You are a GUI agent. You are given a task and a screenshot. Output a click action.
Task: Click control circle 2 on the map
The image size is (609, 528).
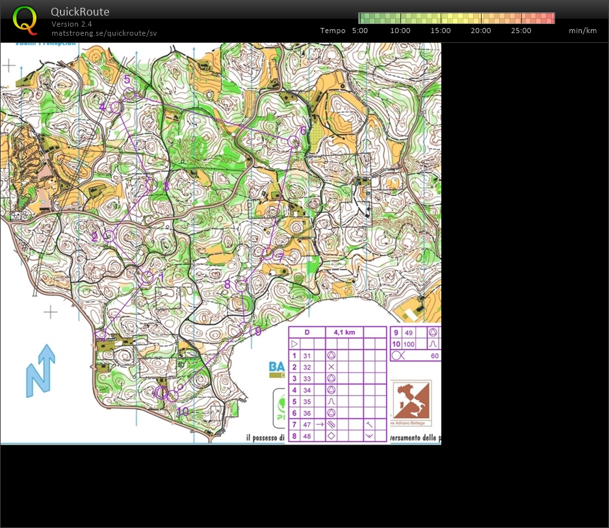(109, 236)
